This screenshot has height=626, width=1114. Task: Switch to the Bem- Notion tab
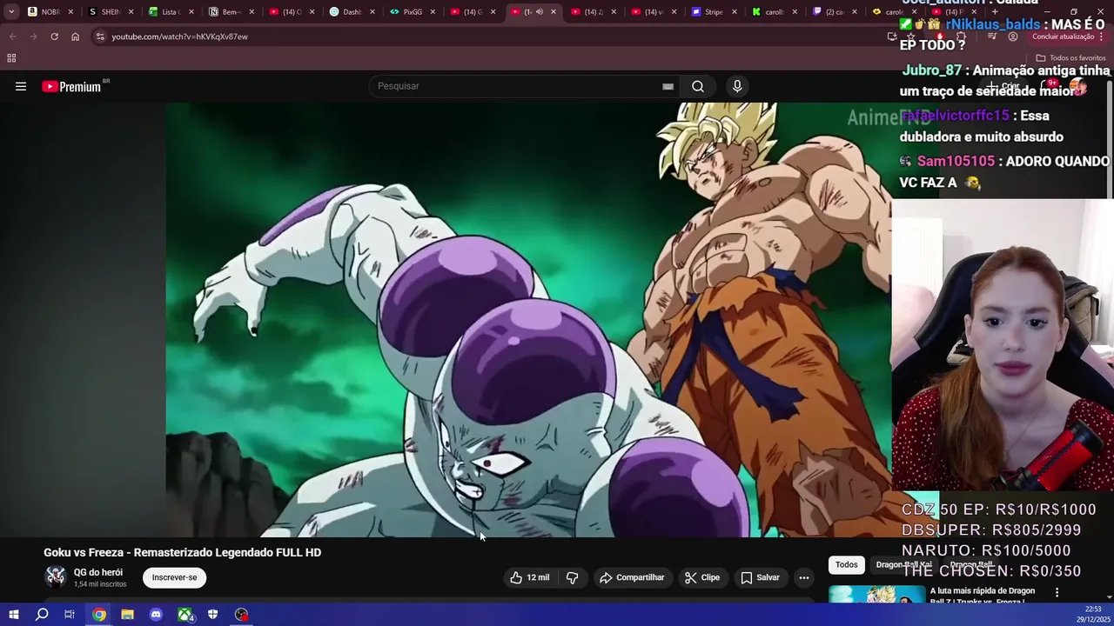pyautogui.click(x=231, y=12)
